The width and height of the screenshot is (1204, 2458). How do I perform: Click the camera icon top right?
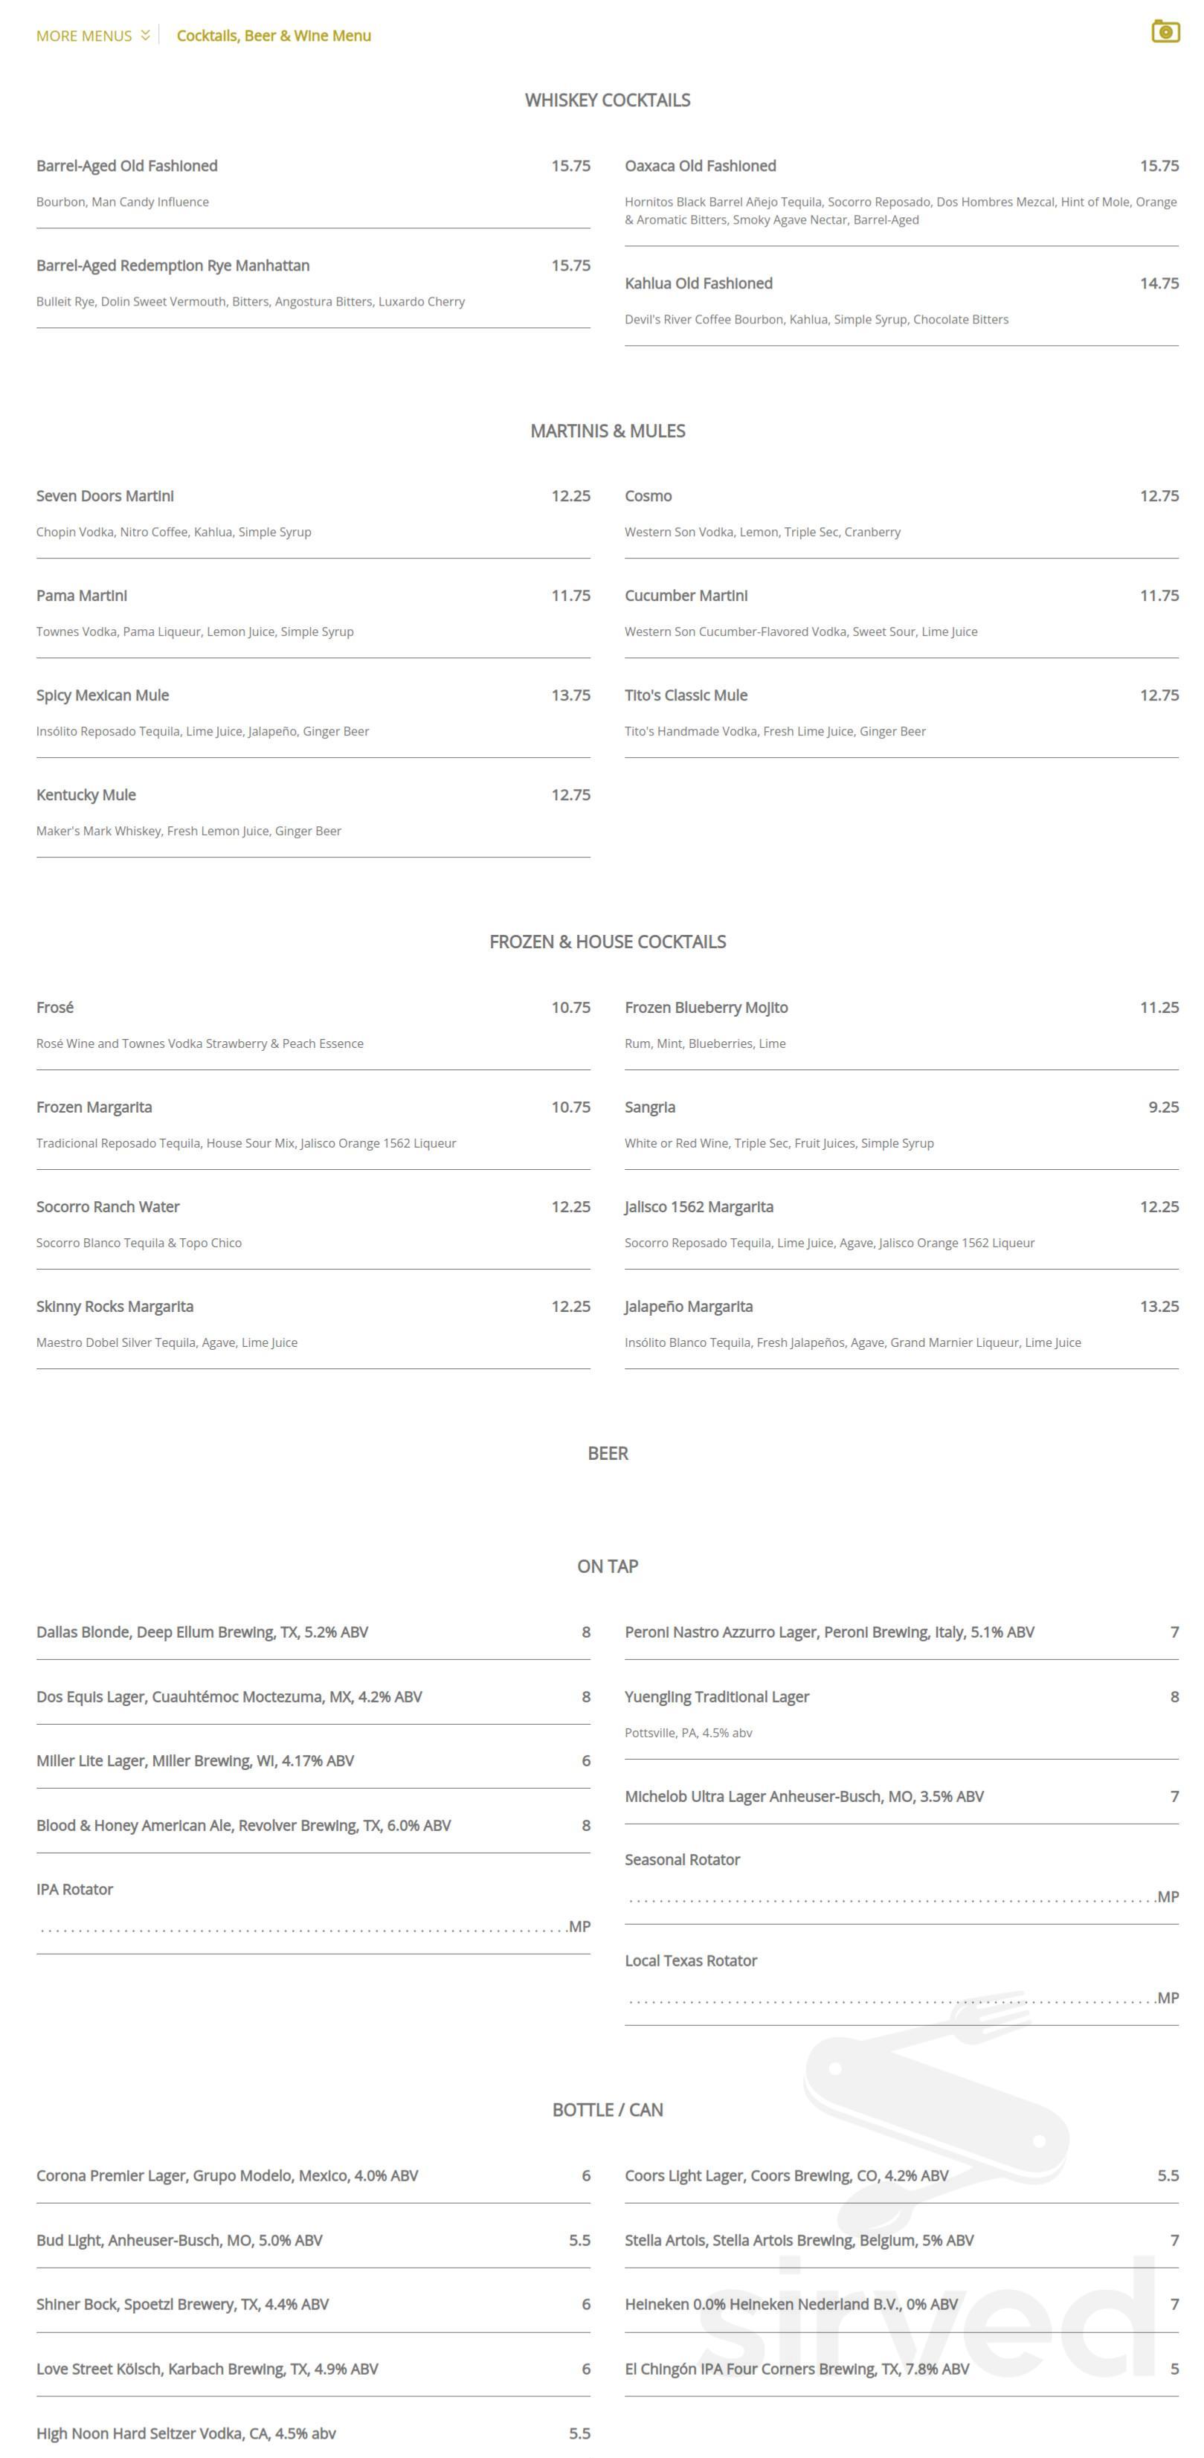(1165, 31)
